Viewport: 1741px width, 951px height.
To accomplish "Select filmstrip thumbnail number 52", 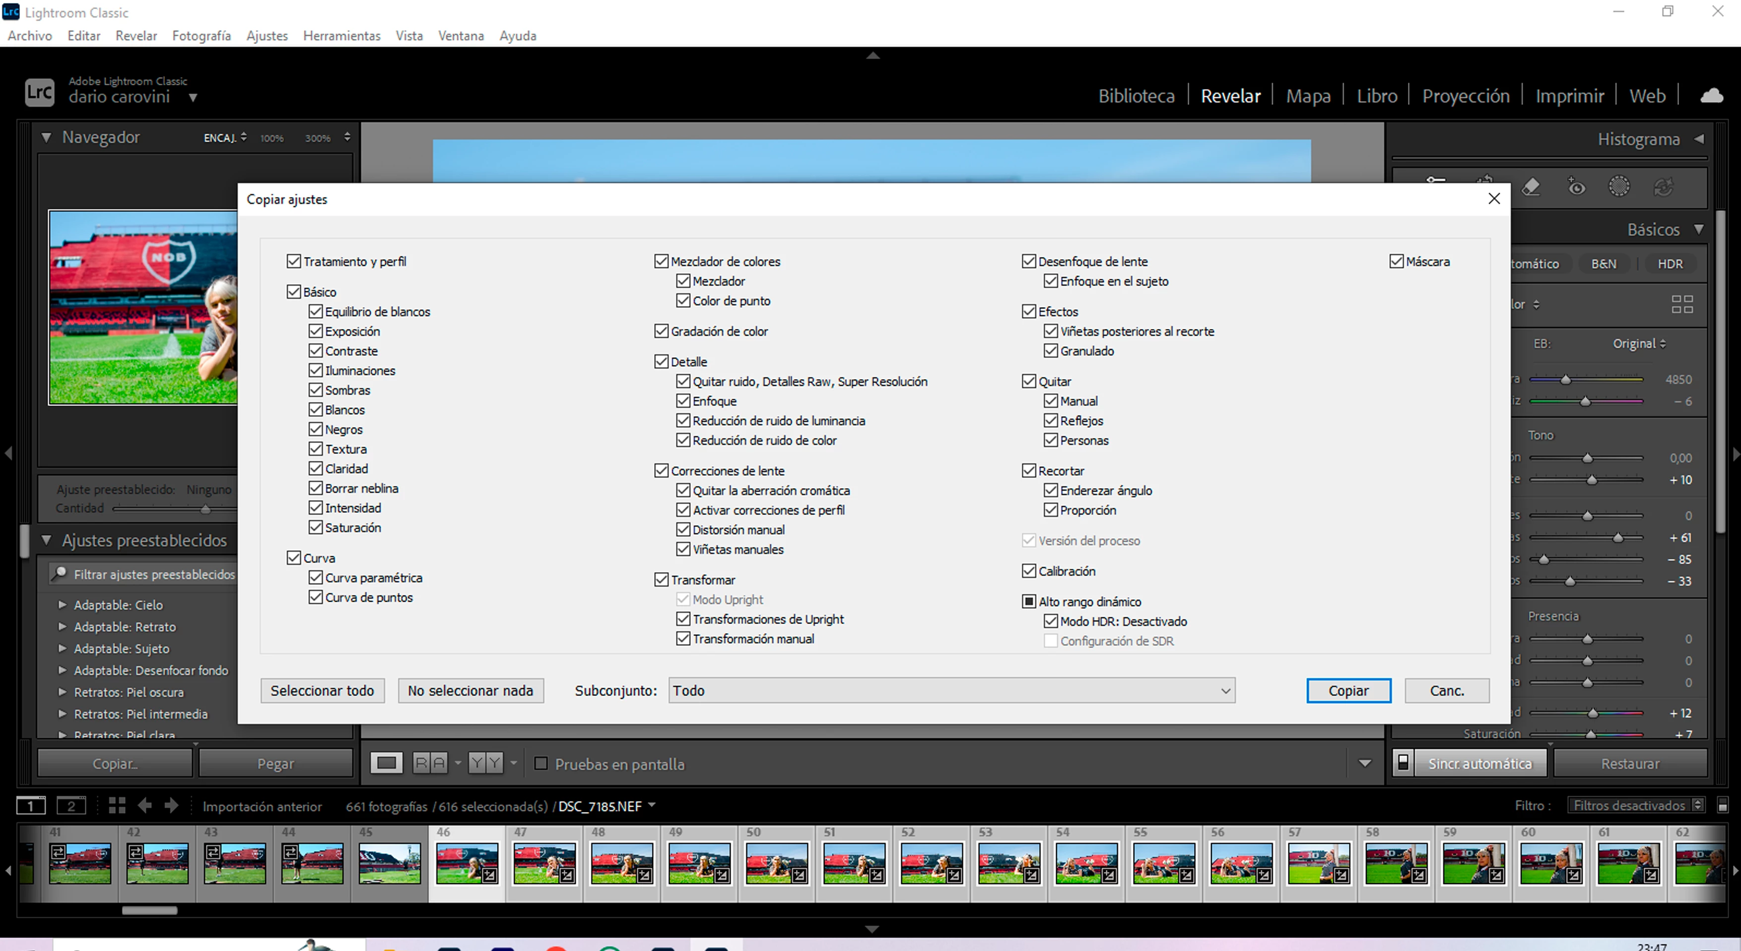I will 932,863.
